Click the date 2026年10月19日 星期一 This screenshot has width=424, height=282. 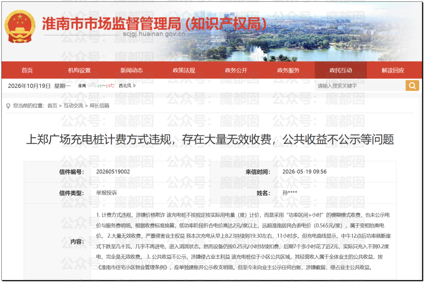[40, 86]
